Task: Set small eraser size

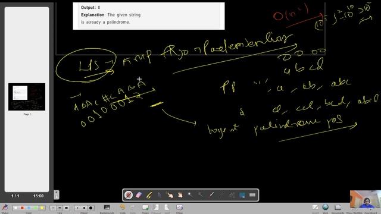Action: pos(77,208)
